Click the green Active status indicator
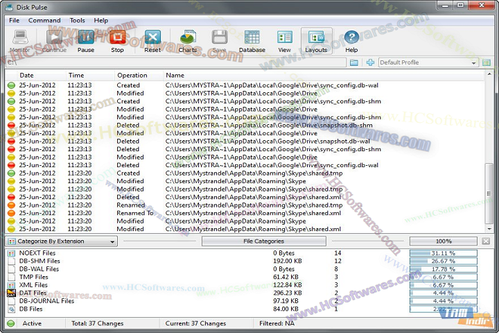This screenshot has height=333, width=499. (11, 323)
